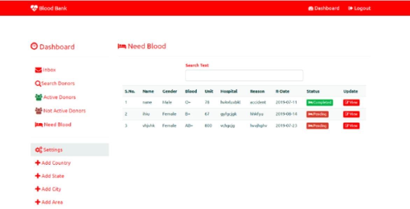The width and height of the screenshot is (410, 209).
Task: Click the plus icon beside Add Country
Action: point(37,163)
